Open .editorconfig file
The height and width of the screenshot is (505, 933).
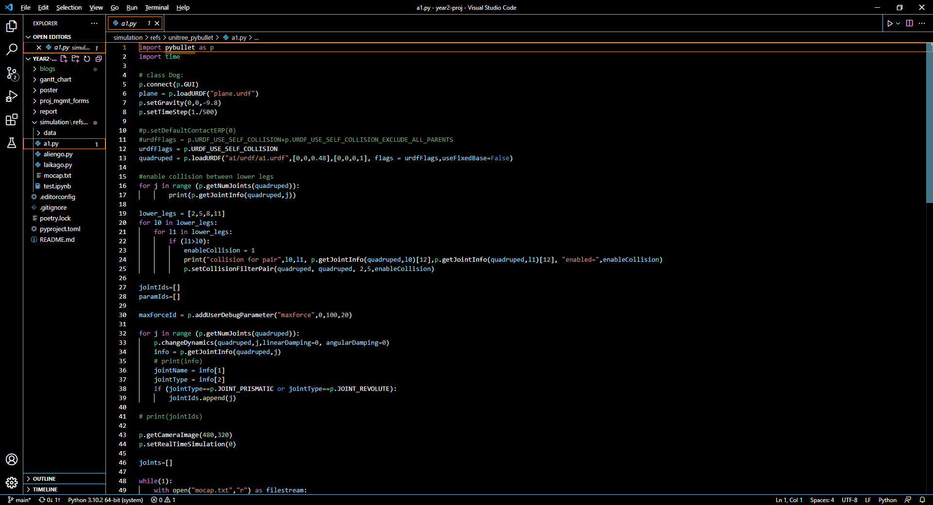point(64,197)
